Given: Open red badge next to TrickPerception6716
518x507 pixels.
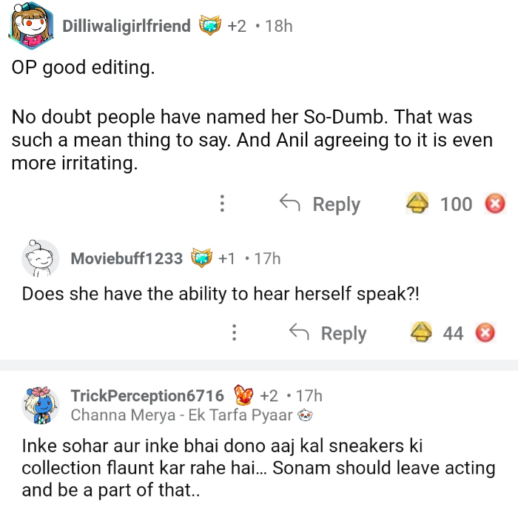Looking at the screenshot, I should pos(243,396).
